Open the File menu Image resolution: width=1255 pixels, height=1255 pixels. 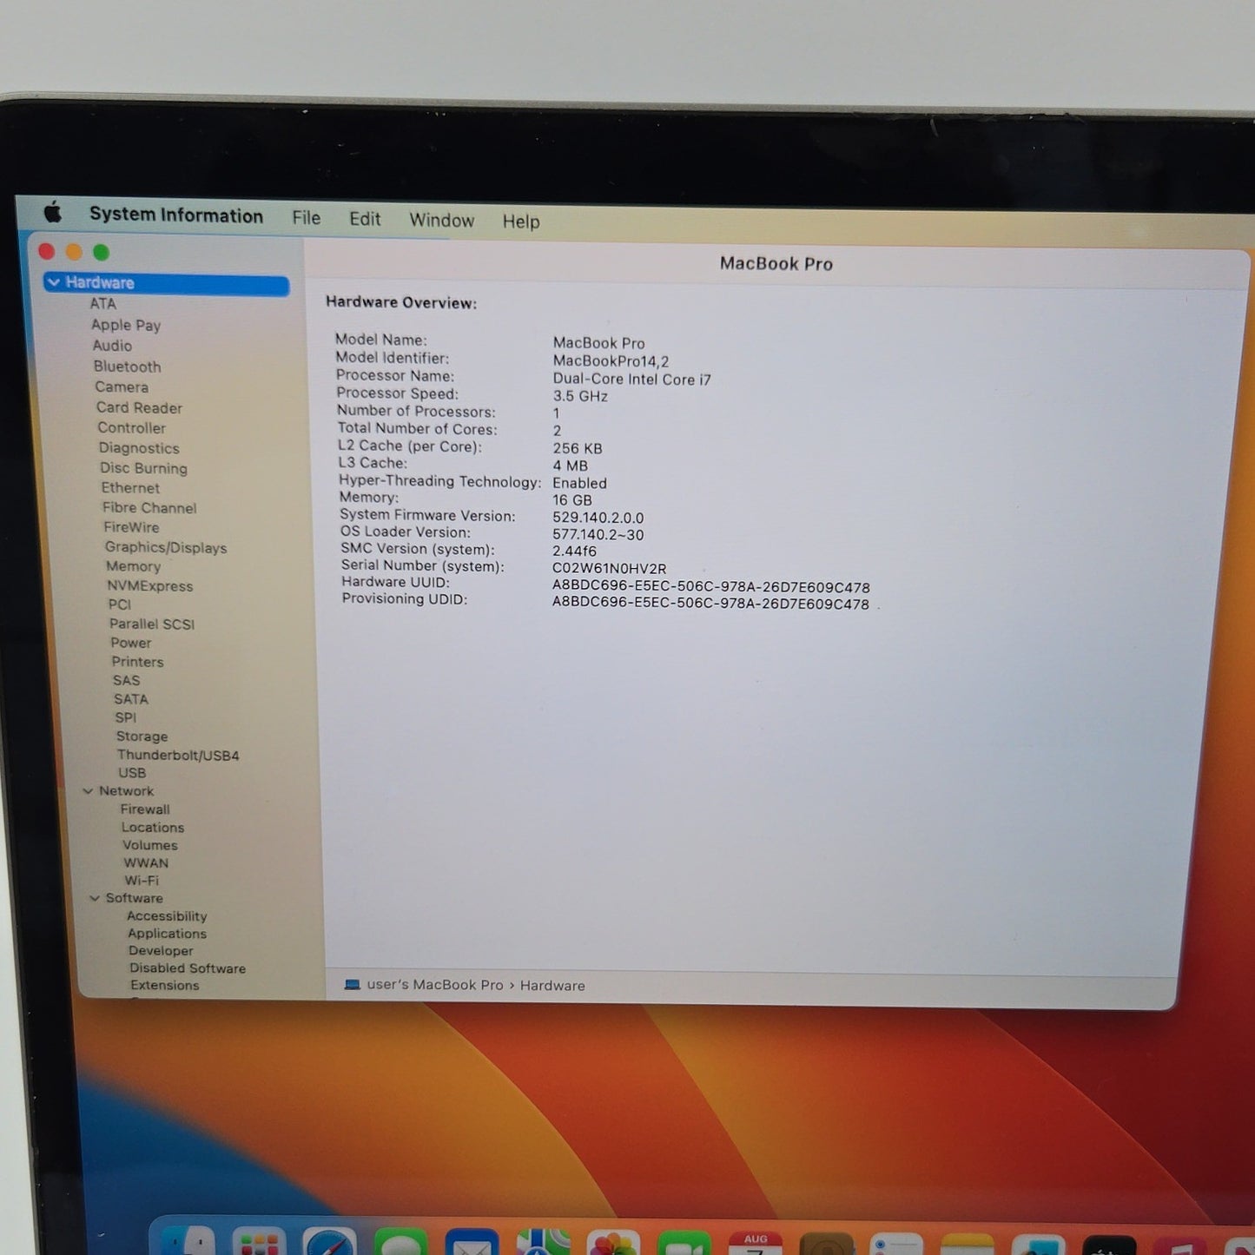coord(306,218)
